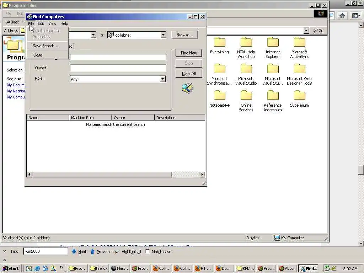Click the find bar text field win2000

(45, 251)
